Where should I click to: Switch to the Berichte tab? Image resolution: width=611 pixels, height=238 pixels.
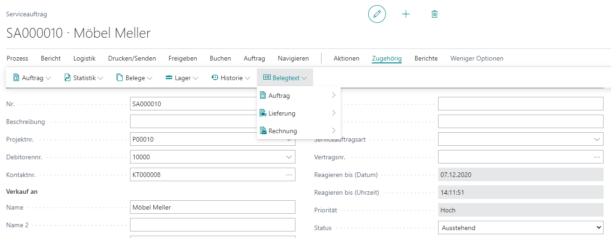pyautogui.click(x=426, y=58)
